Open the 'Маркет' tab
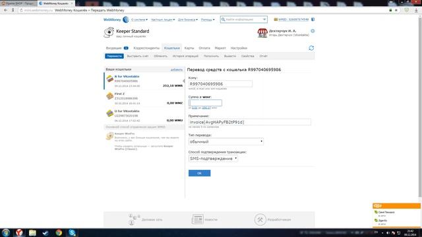Image resolution: width=422 pixels, height=237 pixels. [220, 48]
